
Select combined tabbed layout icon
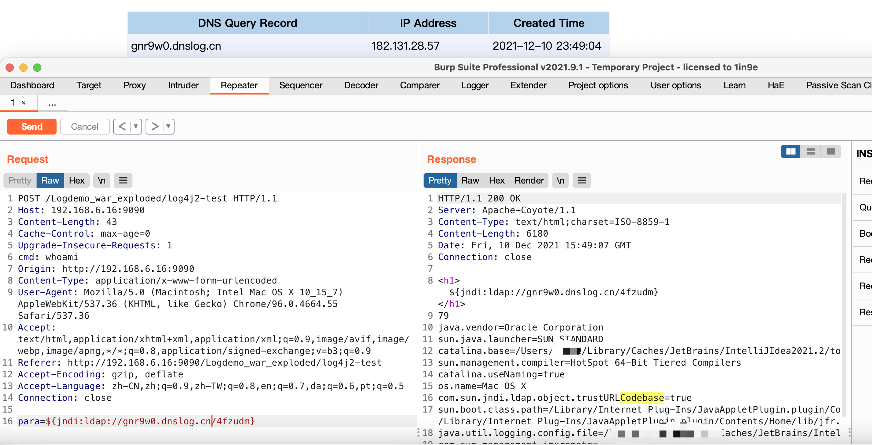tap(831, 151)
